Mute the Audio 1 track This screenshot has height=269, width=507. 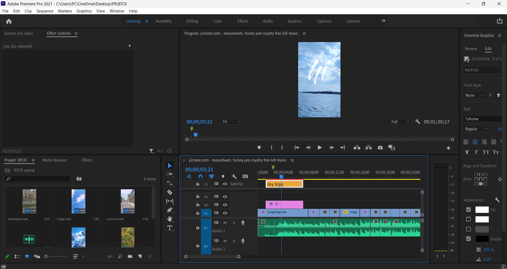pyautogui.click(x=225, y=223)
